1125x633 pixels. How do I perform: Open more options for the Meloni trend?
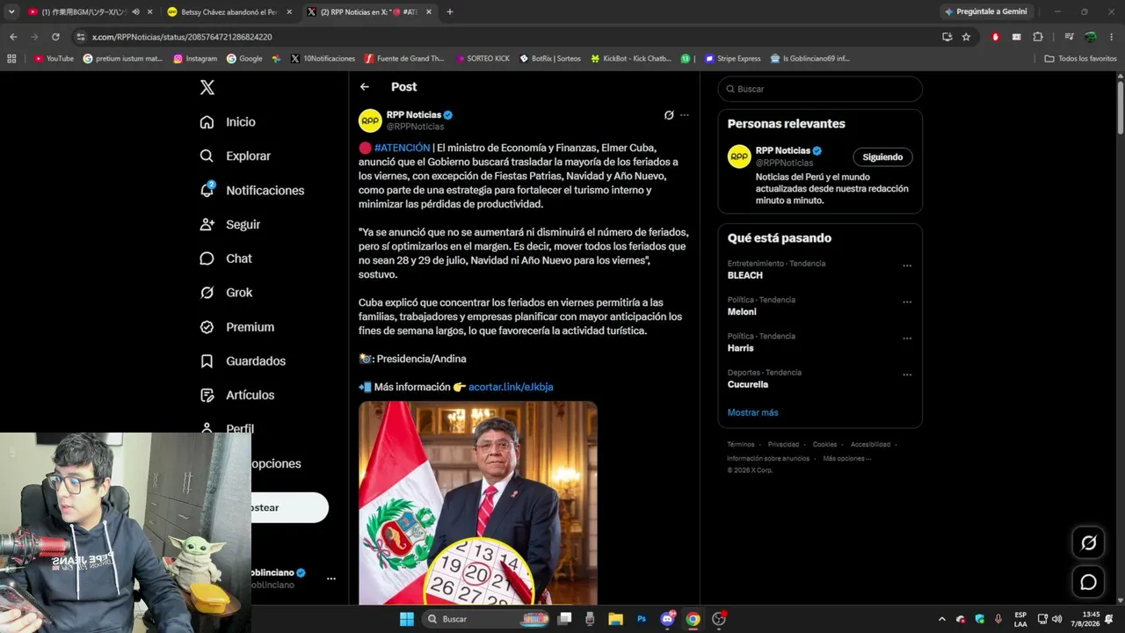pos(907,302)
